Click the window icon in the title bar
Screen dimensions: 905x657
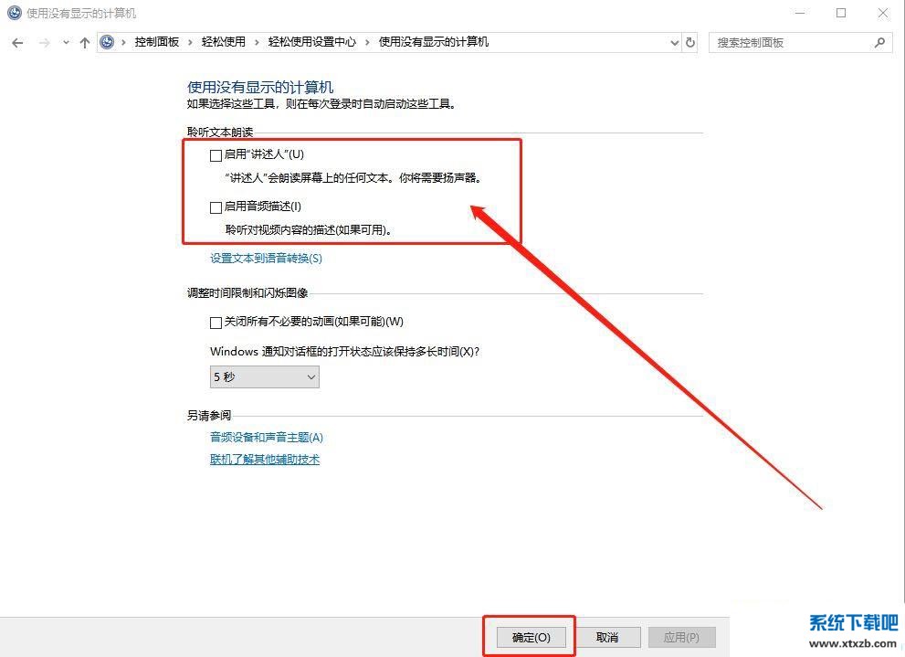[14, 13]
